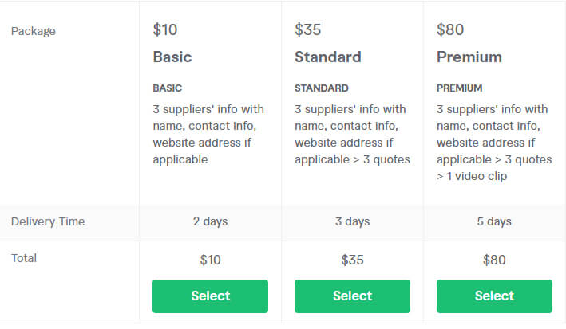Click the Standard package title
This screenshot has height=329, width=566.
click(327, 57)
